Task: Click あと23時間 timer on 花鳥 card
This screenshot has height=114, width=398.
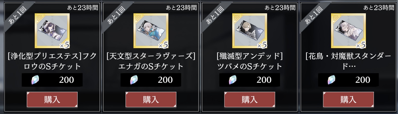Action: coord(379,8)
